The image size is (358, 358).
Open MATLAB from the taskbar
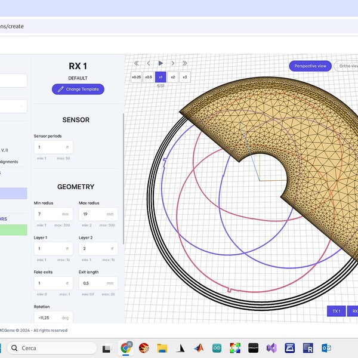pyautogui.click(x=199, y=348)
